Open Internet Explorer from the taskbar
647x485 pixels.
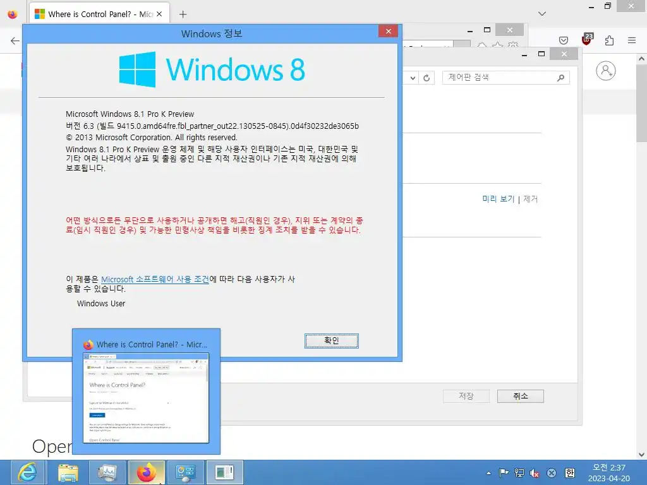pyautogui.click(x=27, y=472)
